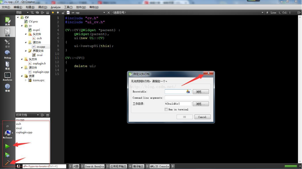Image resolution: width=302 pixels, height=169 pixels.
Task: Split the open documents pane
Action: [x=43, y=115]
